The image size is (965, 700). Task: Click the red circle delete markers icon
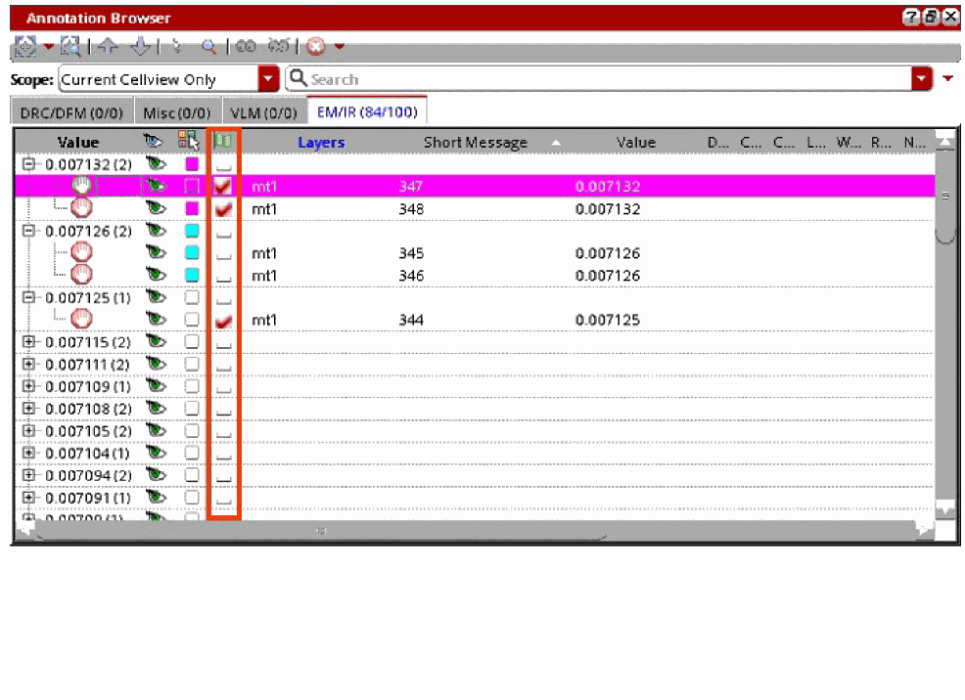point(316,46)
